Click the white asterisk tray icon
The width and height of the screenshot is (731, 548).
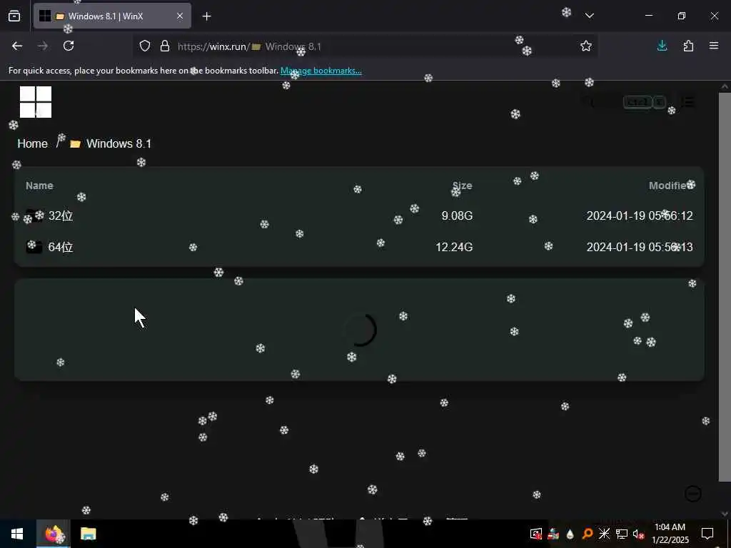coord(604,534)
